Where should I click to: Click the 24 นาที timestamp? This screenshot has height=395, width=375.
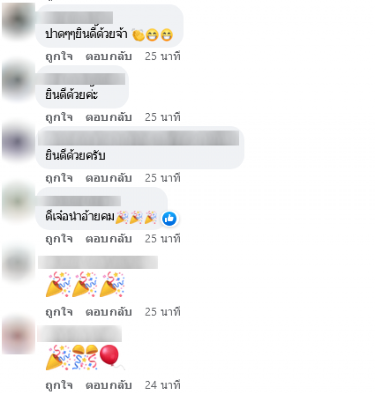point(163,385)
